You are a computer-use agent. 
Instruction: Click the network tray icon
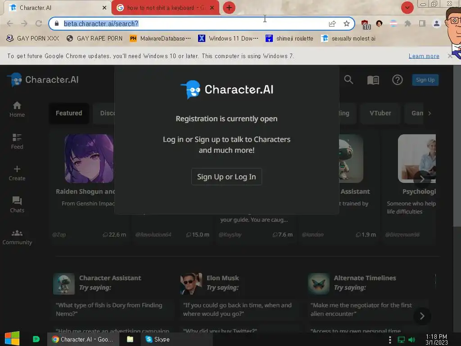tap(401, 340)
